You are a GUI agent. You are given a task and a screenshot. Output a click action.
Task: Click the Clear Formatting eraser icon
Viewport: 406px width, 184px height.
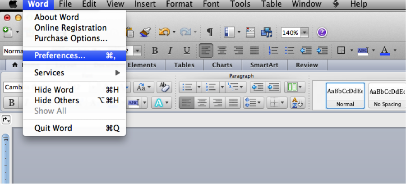pos(164,87)
